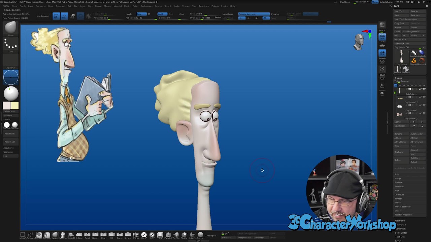Select the Inflate brush

click(x=79, y=235)
